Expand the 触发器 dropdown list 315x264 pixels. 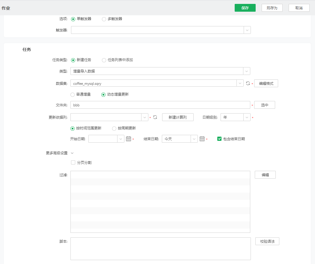(x=247, y=30)
